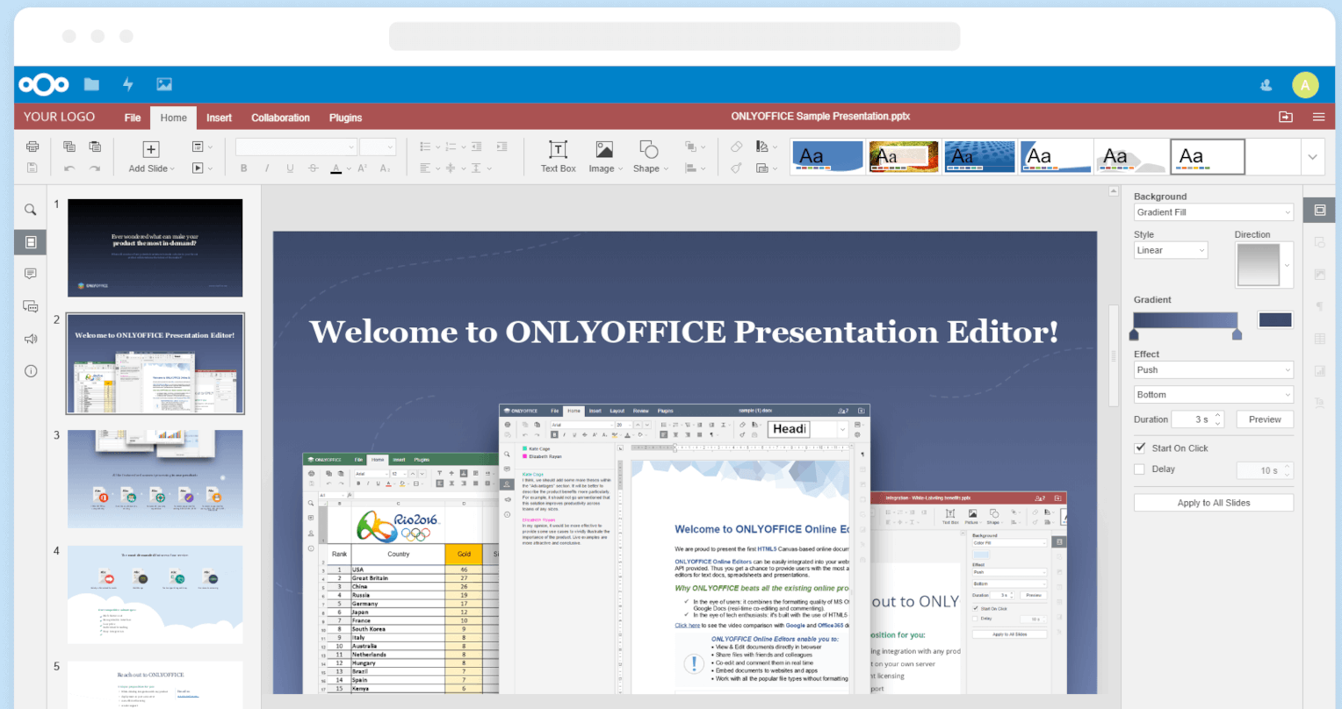
Task: Open Nextcloud Files folder icon
Action: [x=91, y=84]
